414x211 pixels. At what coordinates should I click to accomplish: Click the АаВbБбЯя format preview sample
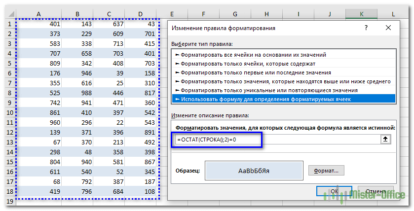point(254,170)
